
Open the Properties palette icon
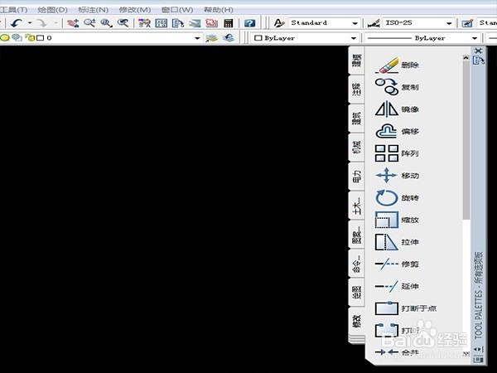pos(144,23)
